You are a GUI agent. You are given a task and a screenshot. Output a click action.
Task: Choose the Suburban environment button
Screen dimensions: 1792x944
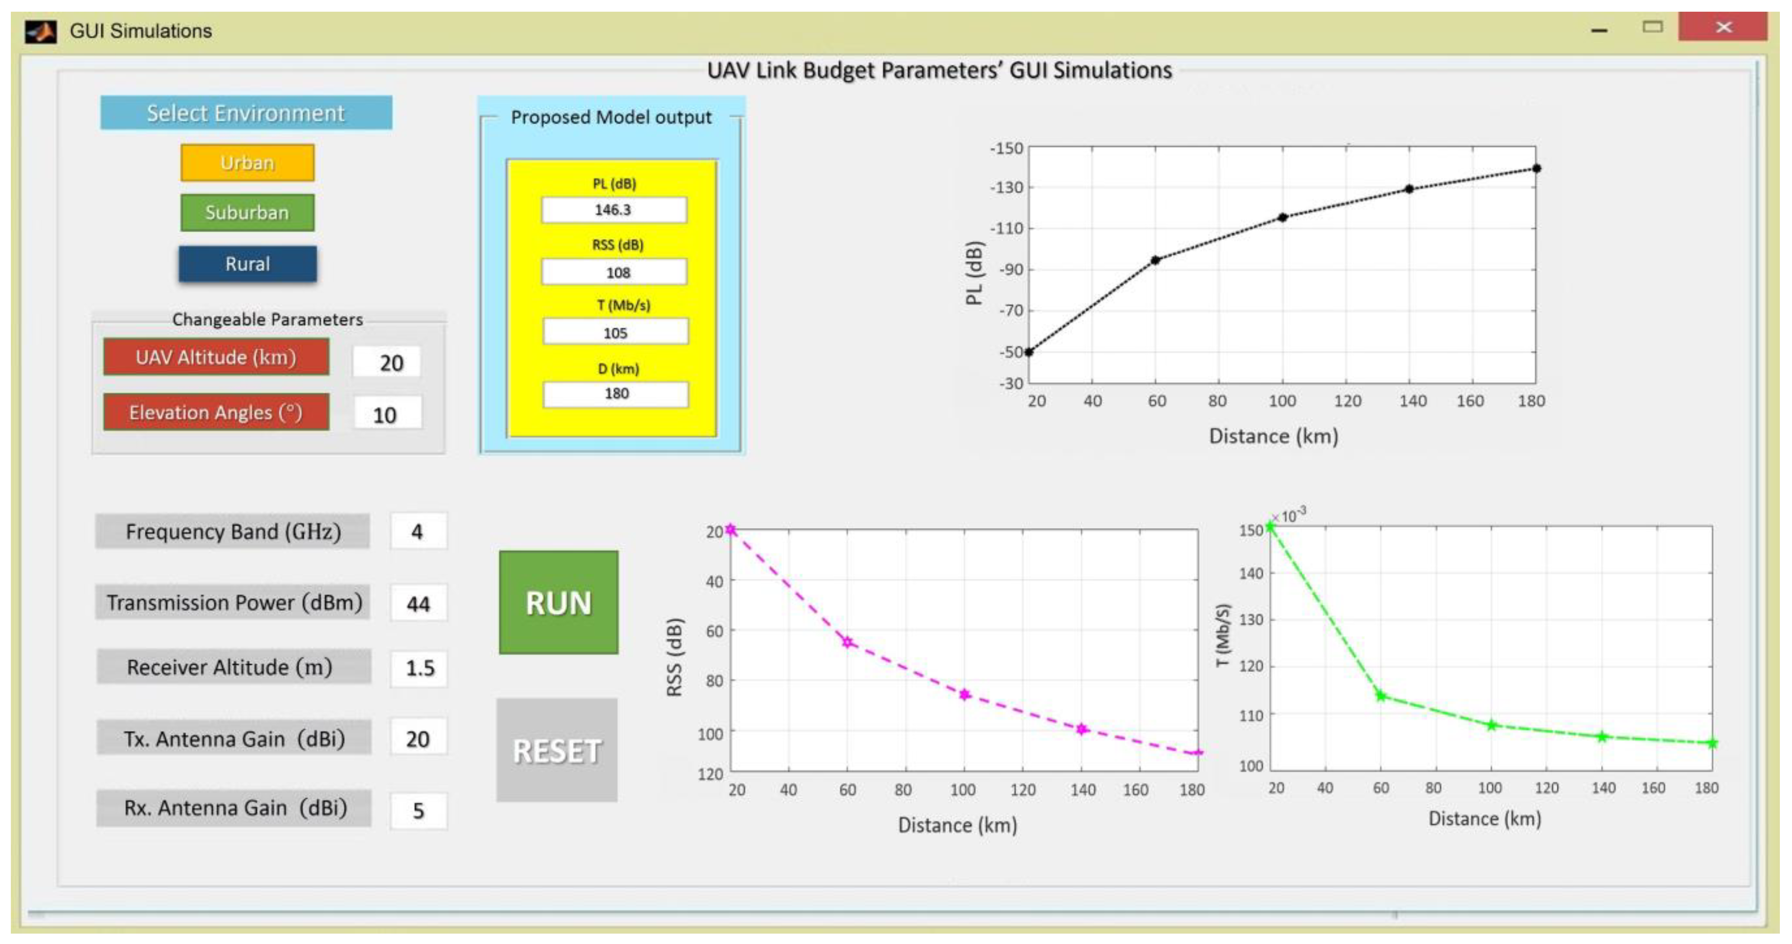(x=247, y=212)
